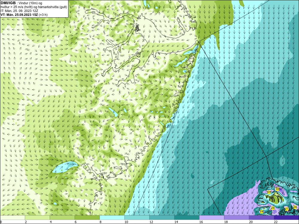Viewport: 299px width, 224px height.
Task: Click the 'VT: Mán. 25.09.2023 15Z' text
Action: click(x=19, y=15)
